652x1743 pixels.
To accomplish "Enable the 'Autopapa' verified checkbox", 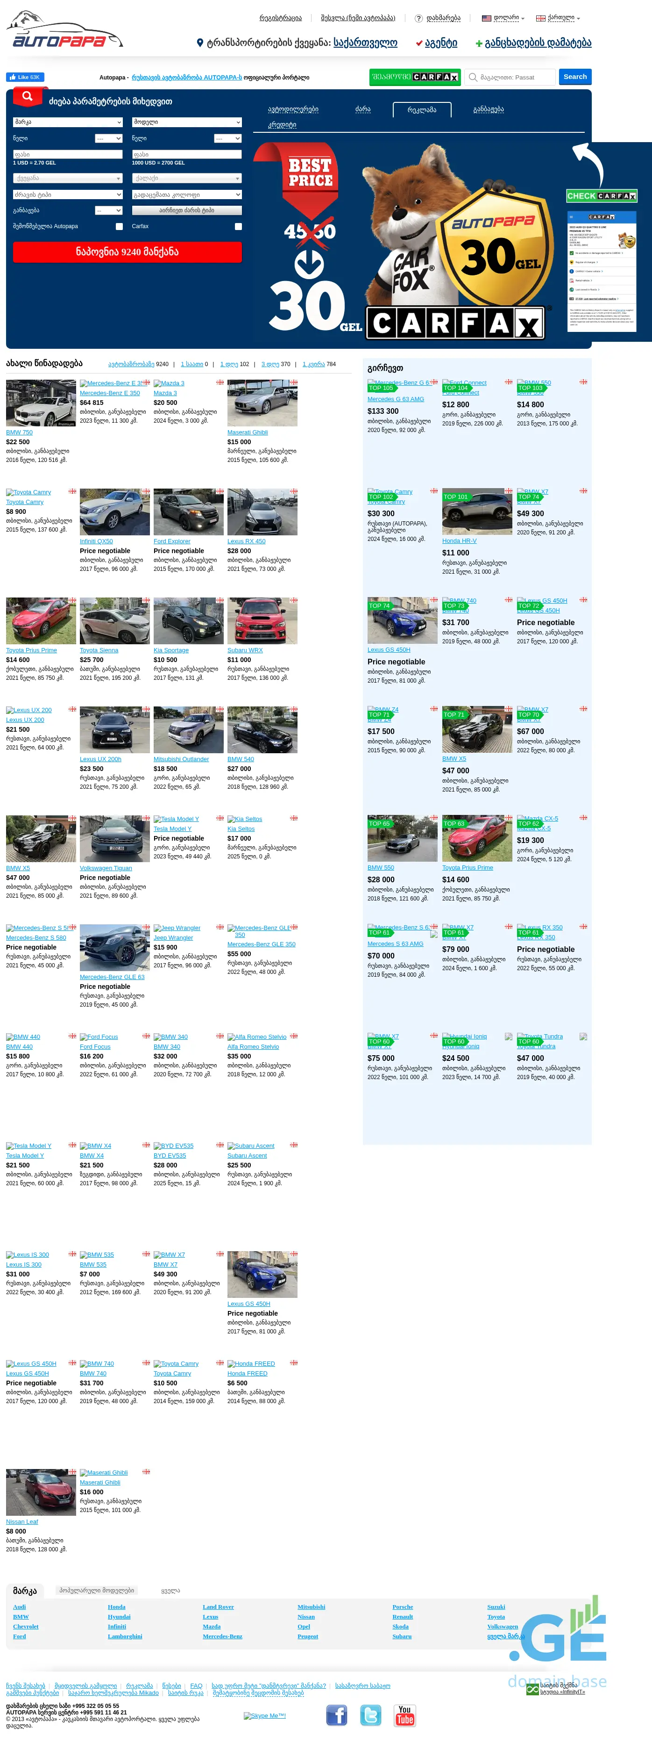I will (x=119, y=227).
